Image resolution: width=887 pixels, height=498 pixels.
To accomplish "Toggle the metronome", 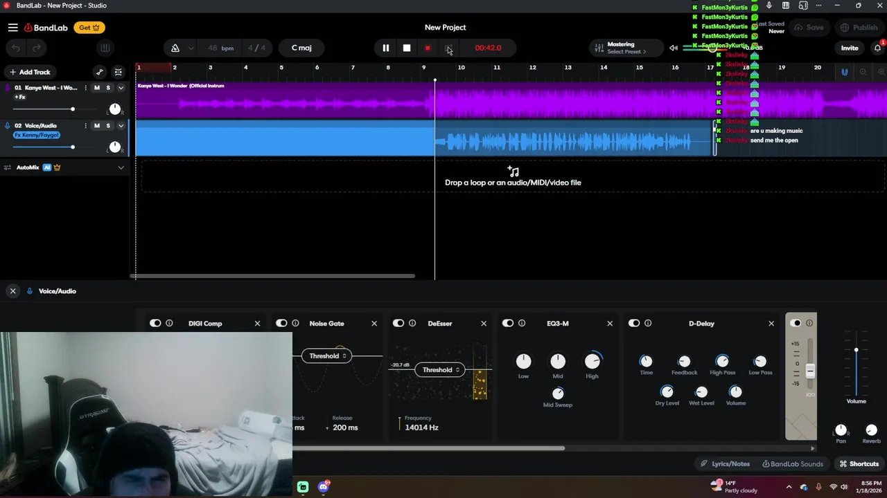I will (175, 48).
